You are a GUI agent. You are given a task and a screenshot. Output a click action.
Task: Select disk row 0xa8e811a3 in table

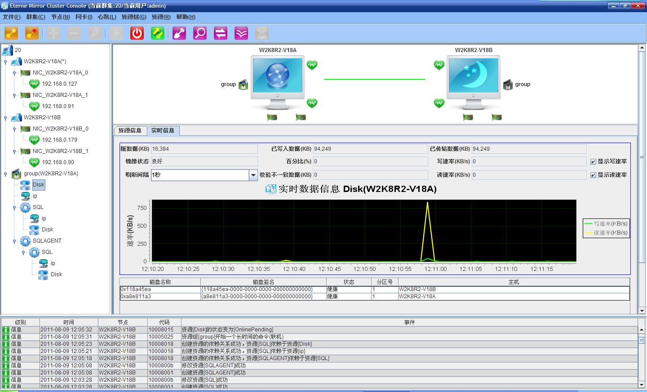tap(375, 296)
